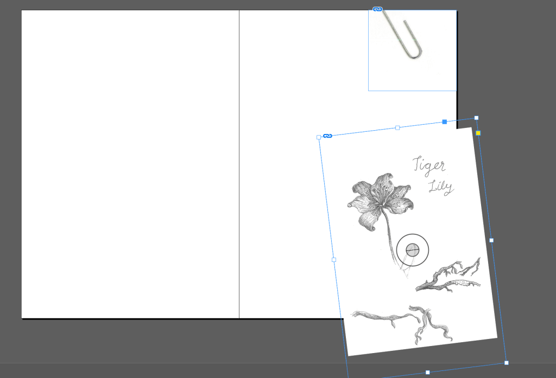Screen dimensions: 556x378
Task: Click the bottom-right corner handle of selected frame
Action: pos(506,363)
